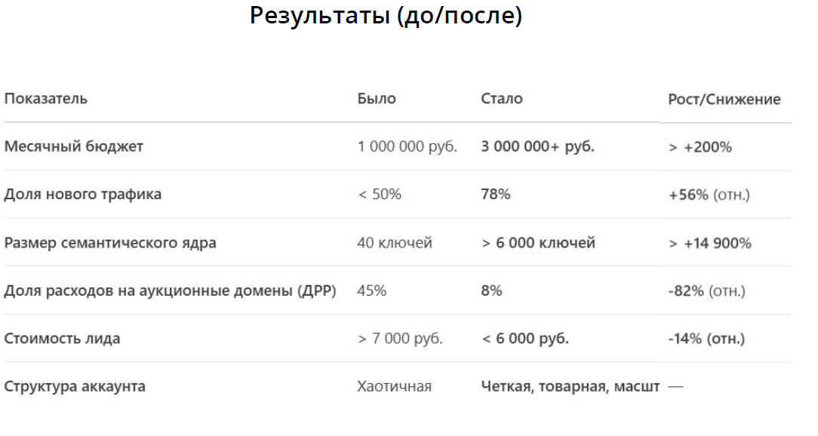Click the "> +200%" growth value

click(700, 147)
